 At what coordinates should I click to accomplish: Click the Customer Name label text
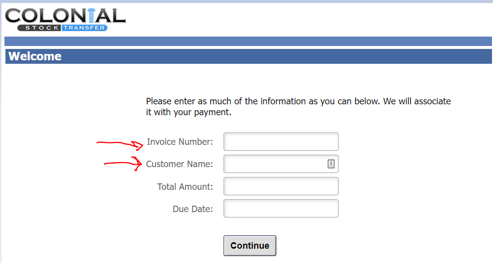(180, 164)
